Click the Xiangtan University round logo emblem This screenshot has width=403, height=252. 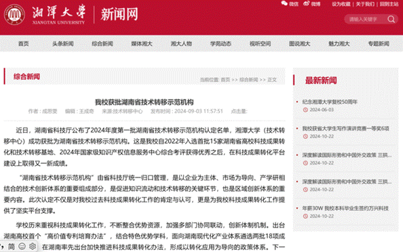[14, 15]
